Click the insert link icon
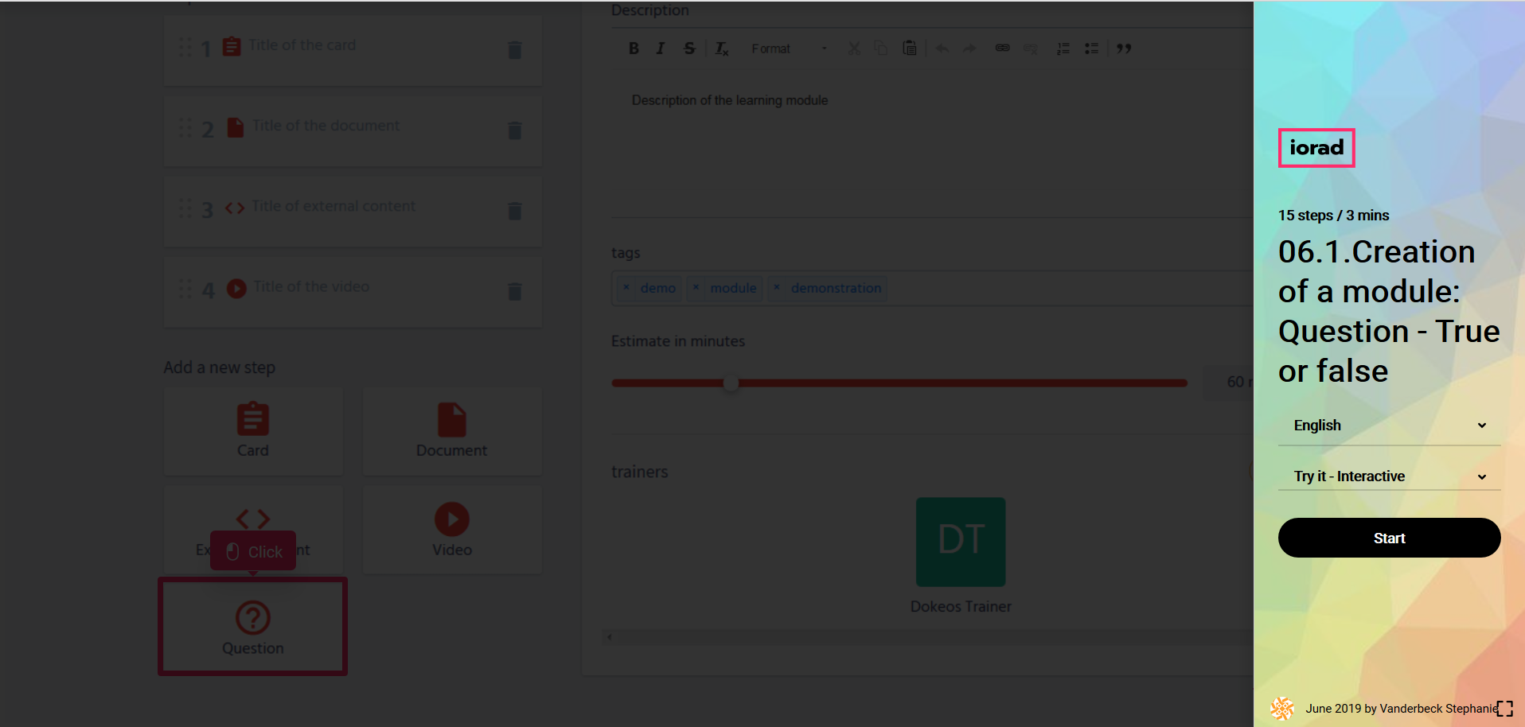The height and width of the screenshot is (727, 1525). (x=1002, y=49)
